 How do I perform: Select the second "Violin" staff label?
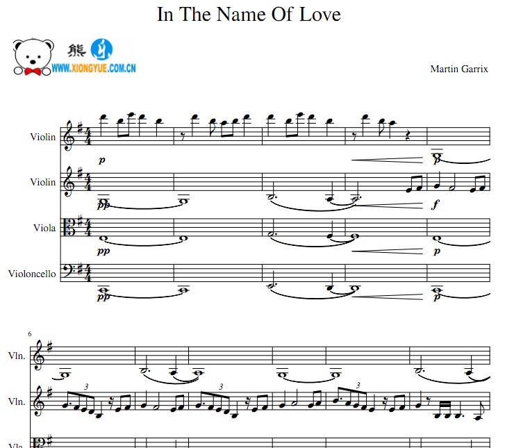point(43,182)
